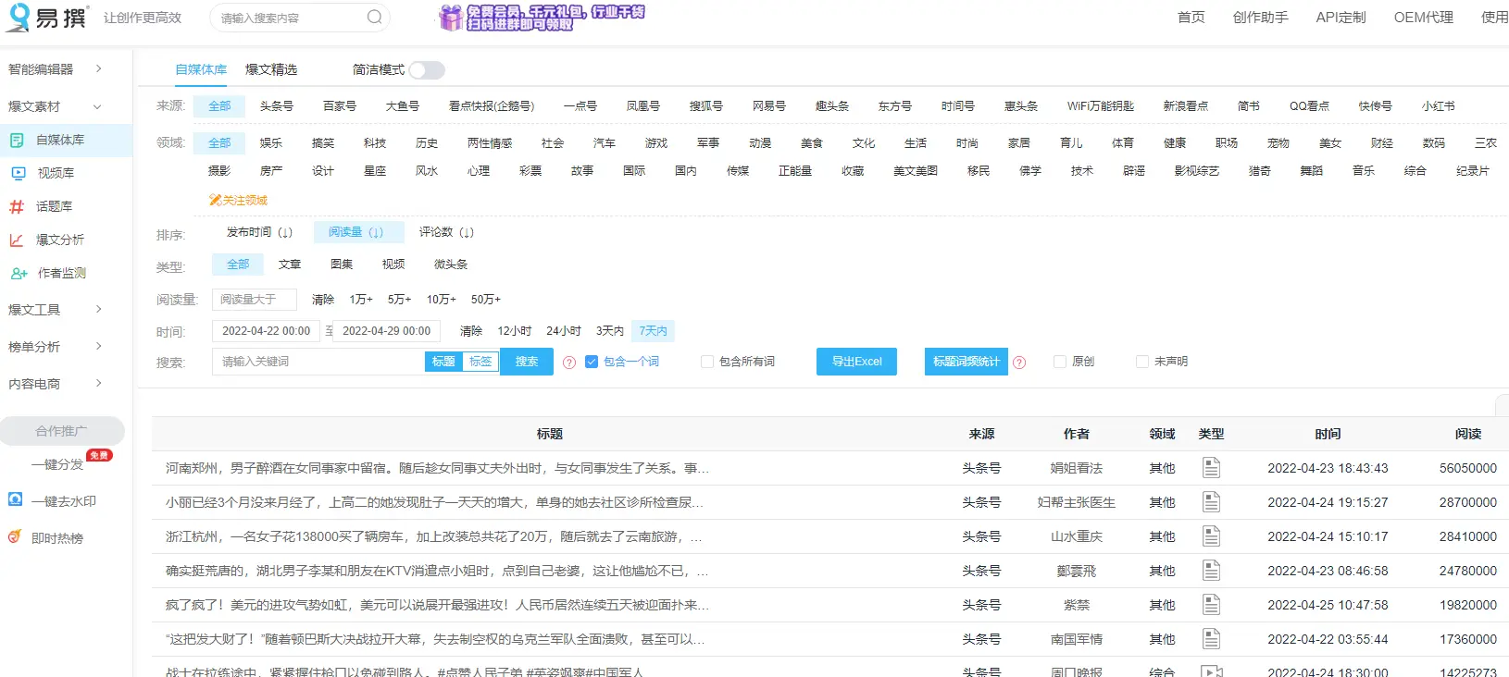Image resolution: width=1509 pixels, height=677 pixels.
Task: Click help question icon next to 搜索 button
Action: click(x=569, y=363)
